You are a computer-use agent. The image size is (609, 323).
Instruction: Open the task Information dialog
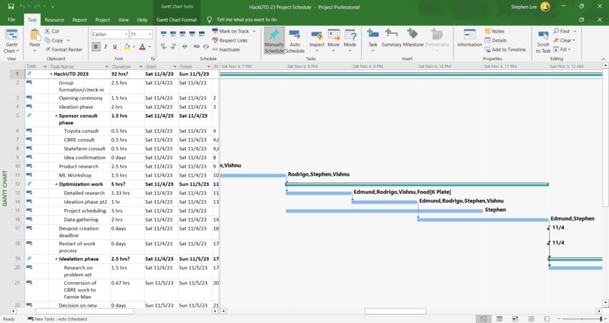tap(469, 38)
